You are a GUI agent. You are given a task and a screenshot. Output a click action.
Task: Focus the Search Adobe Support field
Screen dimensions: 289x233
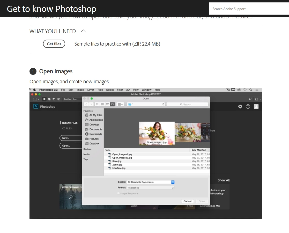click(x=249, y=9)
